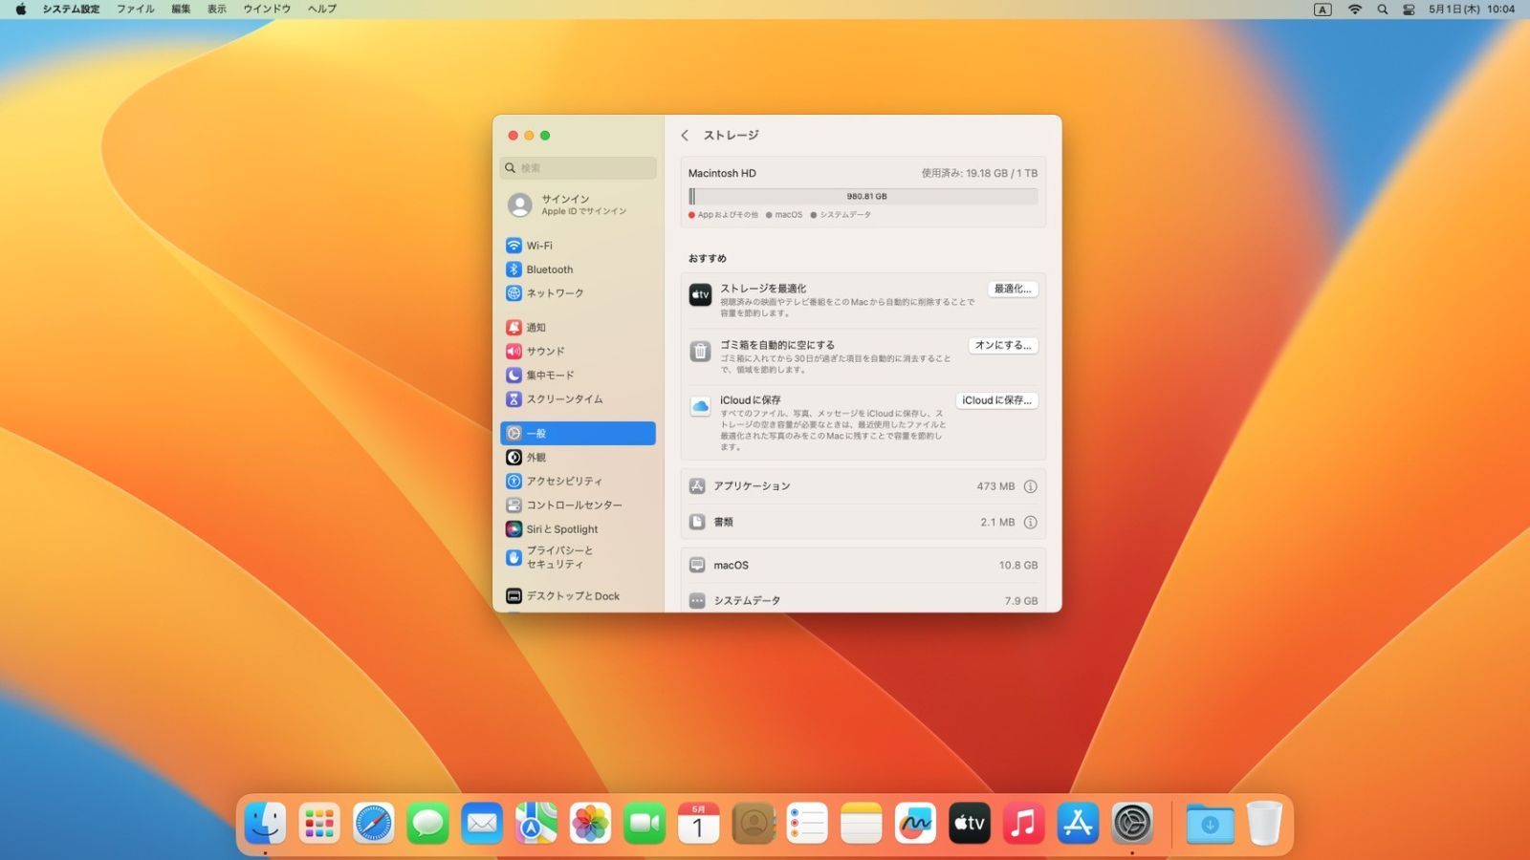1530x860 pixels.
Task: Open the 編集 menu
Action: 181,9
